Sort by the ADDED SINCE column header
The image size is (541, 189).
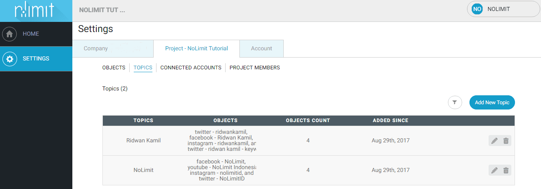pos(391,120)
